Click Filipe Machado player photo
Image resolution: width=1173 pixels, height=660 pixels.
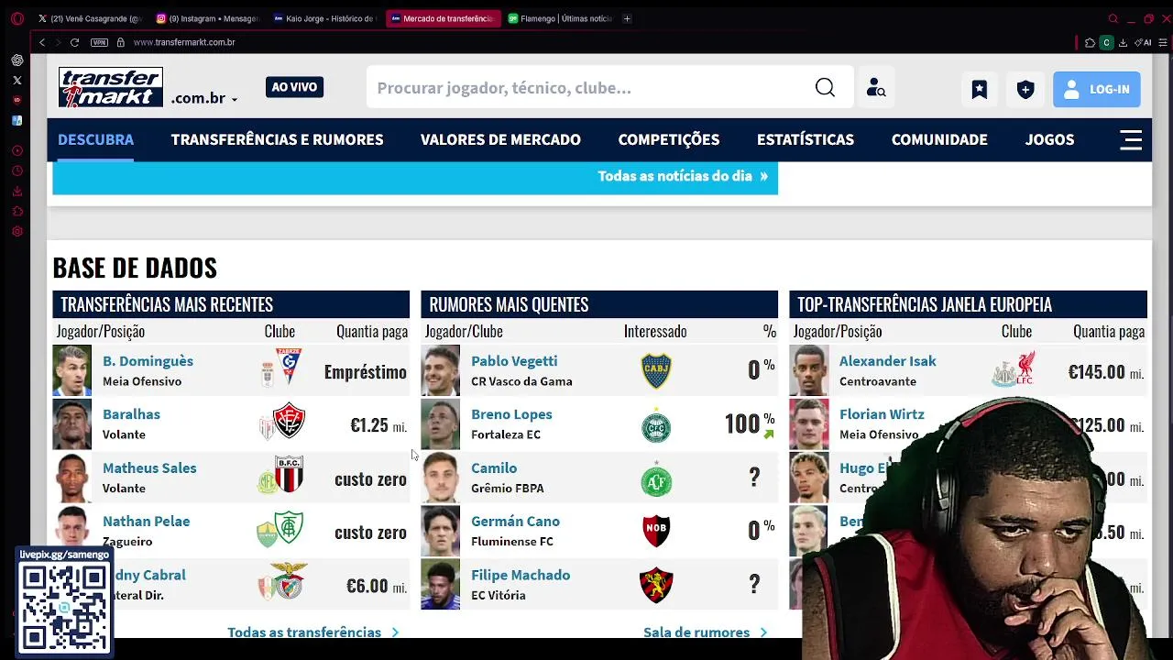tap(440, 585)
